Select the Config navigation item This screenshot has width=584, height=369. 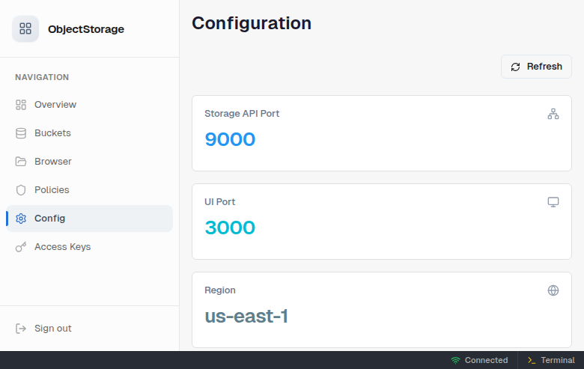tap(49, 219)
